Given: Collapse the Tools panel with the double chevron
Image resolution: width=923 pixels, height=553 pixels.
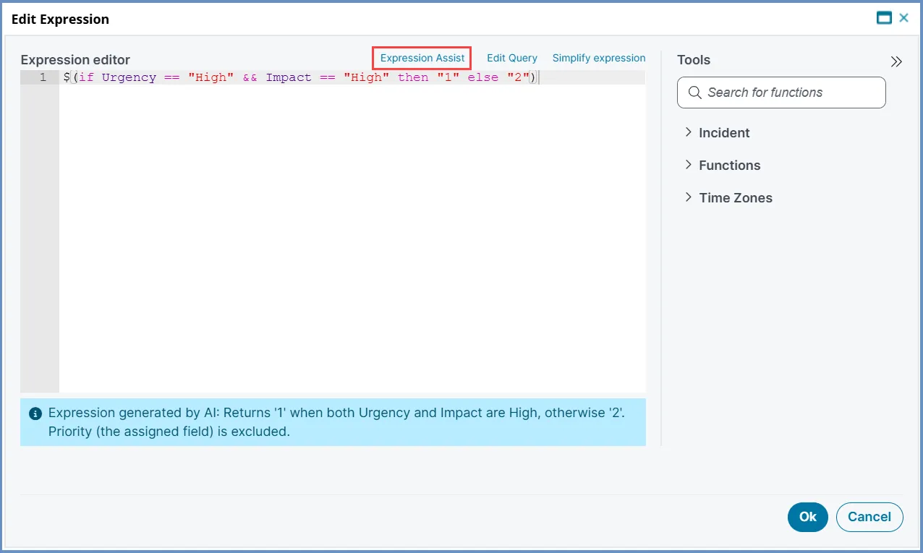Looking at the screenshot, I should click(x=896, y=61).
